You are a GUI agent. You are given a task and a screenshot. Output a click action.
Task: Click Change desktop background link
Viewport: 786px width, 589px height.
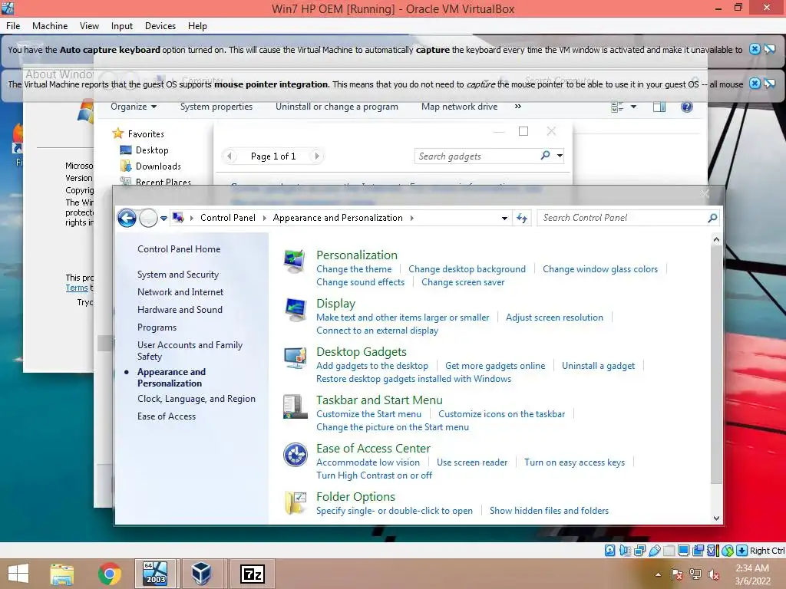click(x=467, y=269)
